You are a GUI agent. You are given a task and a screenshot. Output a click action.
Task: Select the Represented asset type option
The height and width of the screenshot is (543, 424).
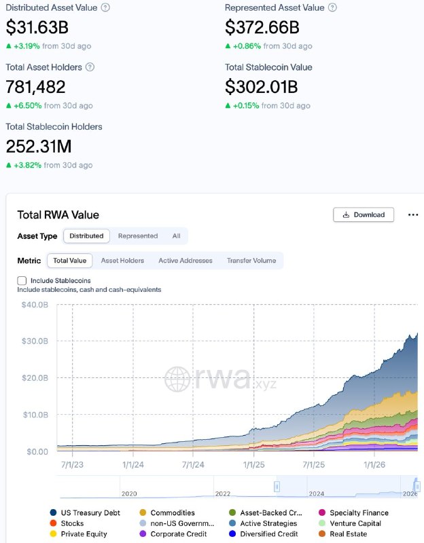click(138, 236)
